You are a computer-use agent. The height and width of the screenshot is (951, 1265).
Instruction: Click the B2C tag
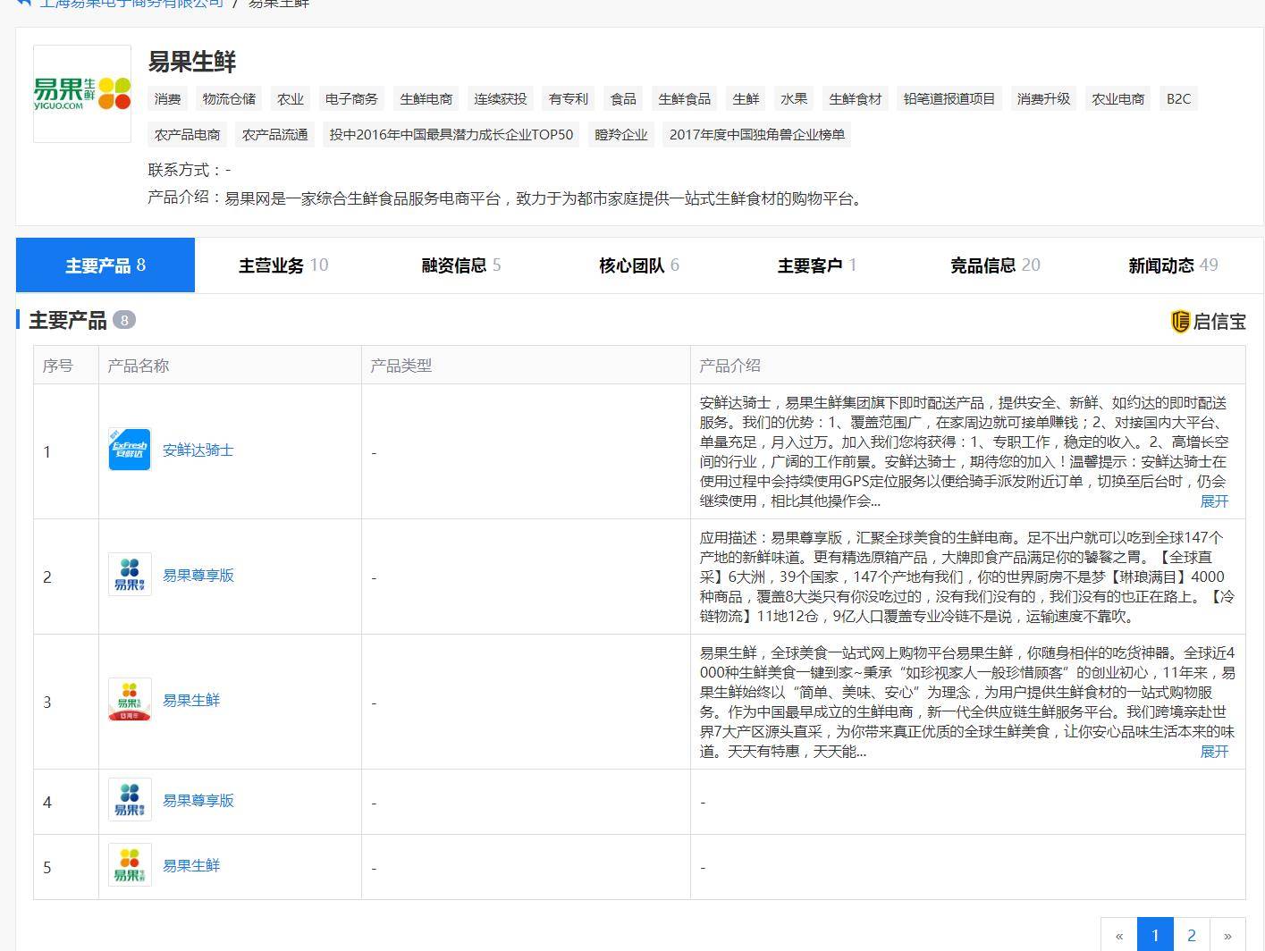1178,98
